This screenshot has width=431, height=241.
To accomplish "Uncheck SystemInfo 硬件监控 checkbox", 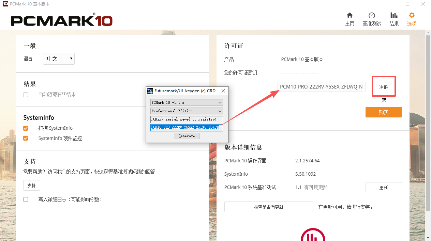I will 26,139.
